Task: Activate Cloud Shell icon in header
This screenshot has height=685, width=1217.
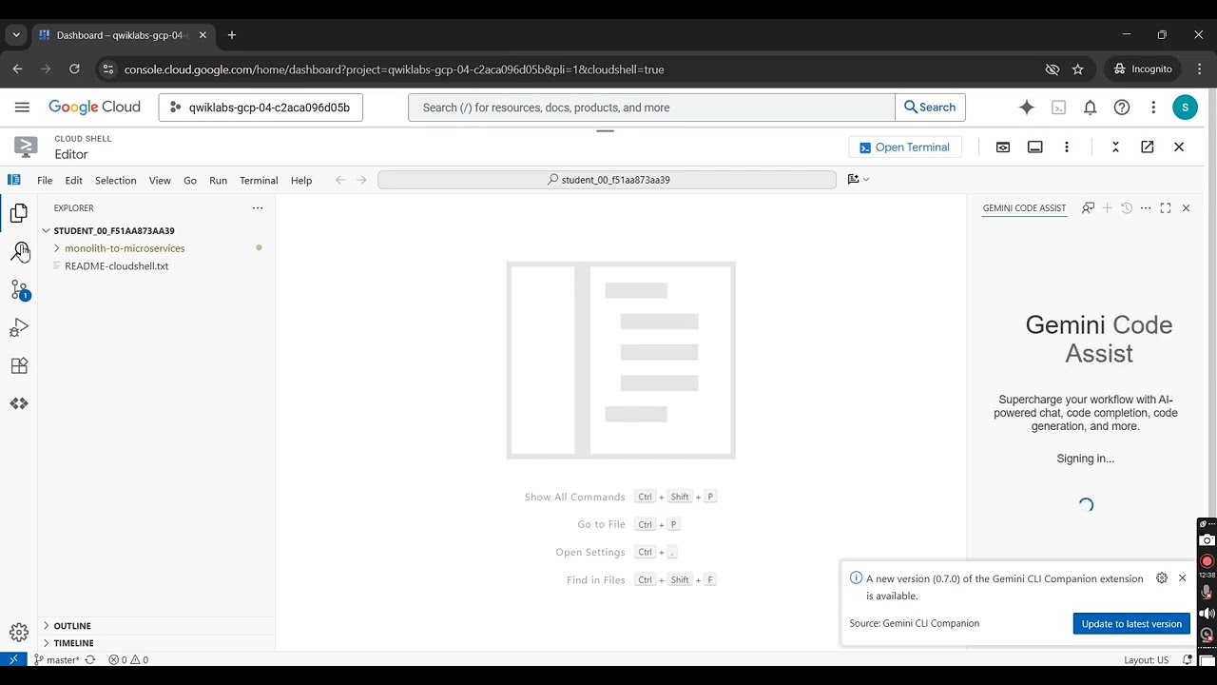Action: tap(1058, 108)
